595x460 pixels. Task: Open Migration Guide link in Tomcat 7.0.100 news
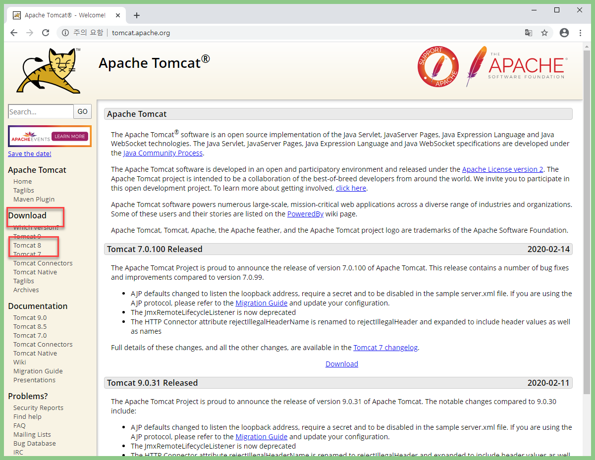coord(261,303)
